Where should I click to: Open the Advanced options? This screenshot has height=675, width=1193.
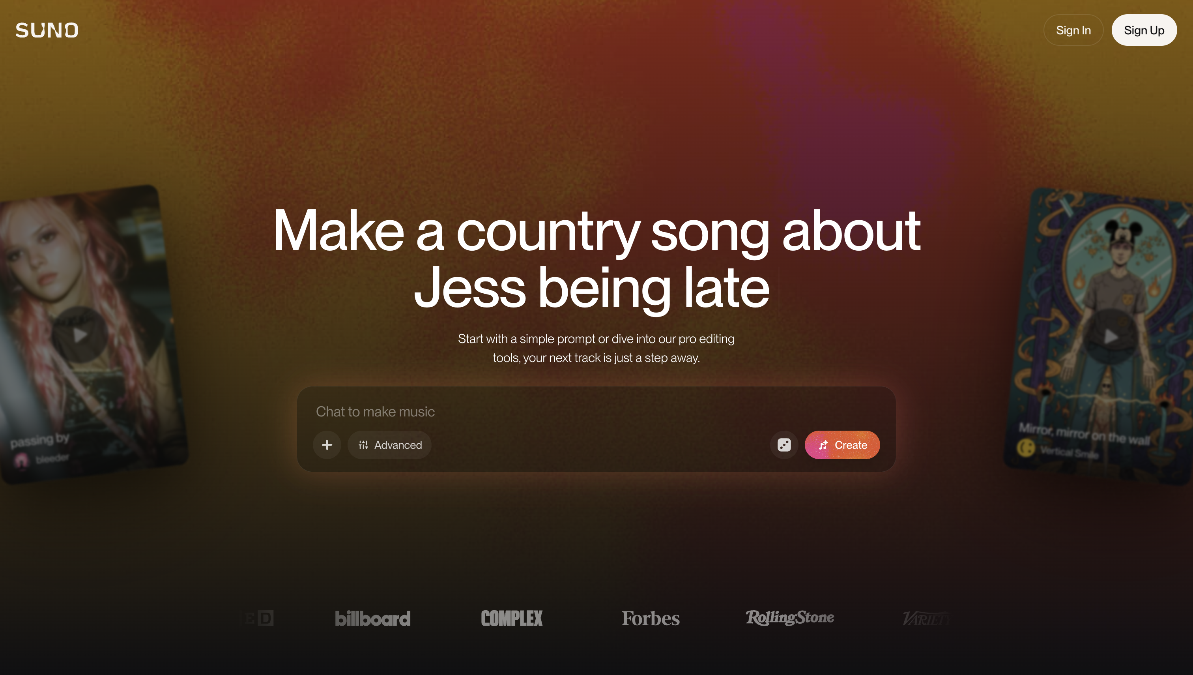pos(390,445)
